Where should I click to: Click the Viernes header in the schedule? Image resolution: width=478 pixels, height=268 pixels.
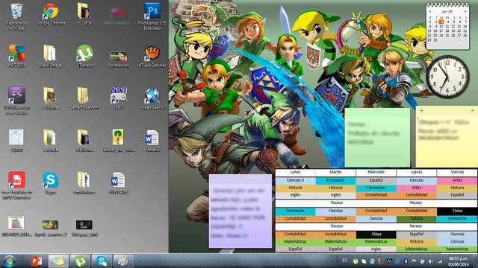coord(457,172)
